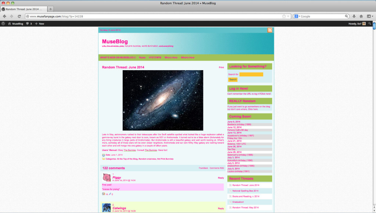Click the 'Comments RSS' link
This screenshot has width=376, height=213.
[217, 168]
